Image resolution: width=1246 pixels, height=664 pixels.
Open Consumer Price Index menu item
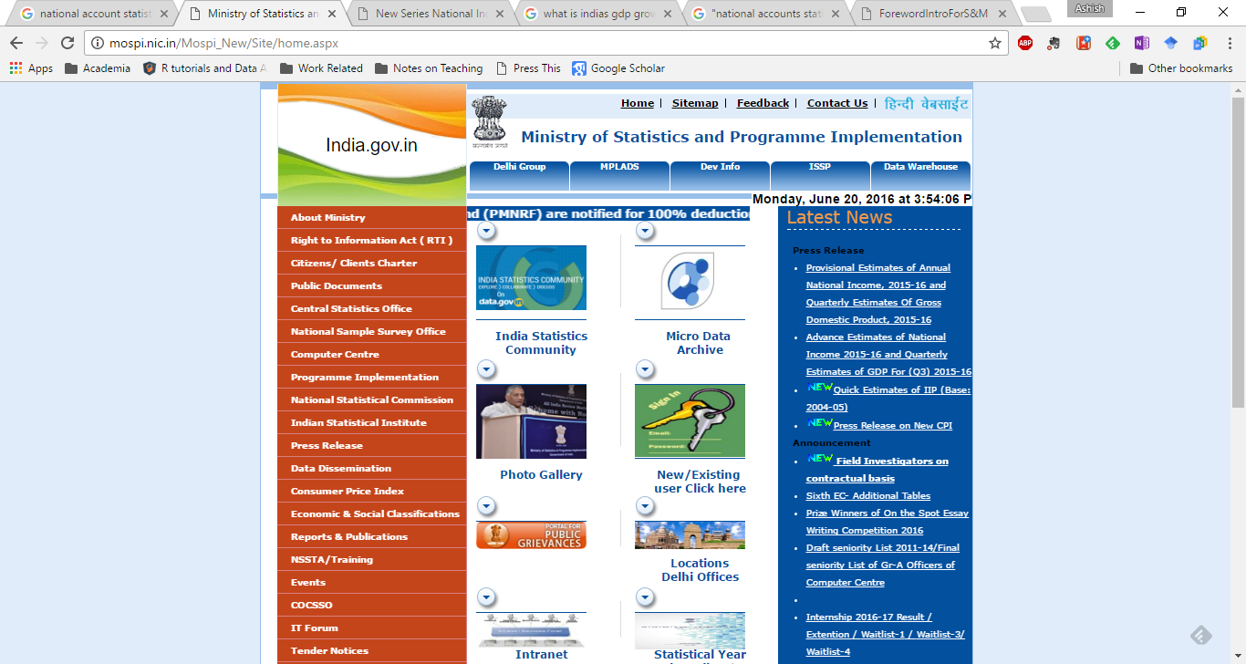coord(372,491)
